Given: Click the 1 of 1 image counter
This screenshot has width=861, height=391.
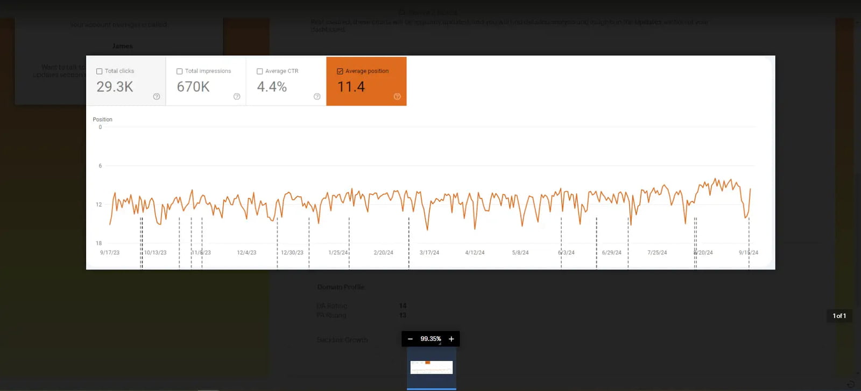Looking at the screenshot, I should pyautogui.click(x=839, y=316).
